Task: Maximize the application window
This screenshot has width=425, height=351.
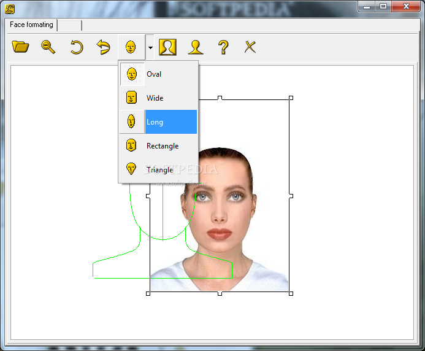Action: tap(383, 7)
